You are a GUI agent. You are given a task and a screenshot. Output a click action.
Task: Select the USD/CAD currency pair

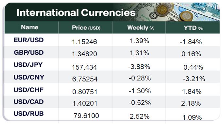28,102
